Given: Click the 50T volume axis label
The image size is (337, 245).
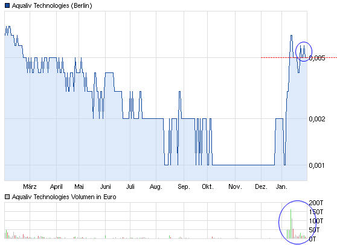Looking at the screenshot, I should point(314,230).
